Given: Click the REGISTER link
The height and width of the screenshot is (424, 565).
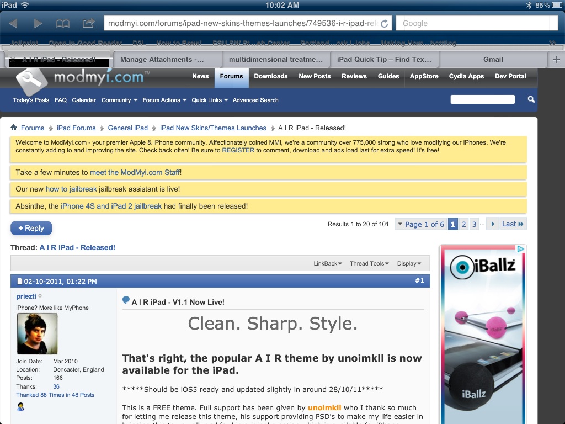Looking at the screenshot, I should [238, 150].
